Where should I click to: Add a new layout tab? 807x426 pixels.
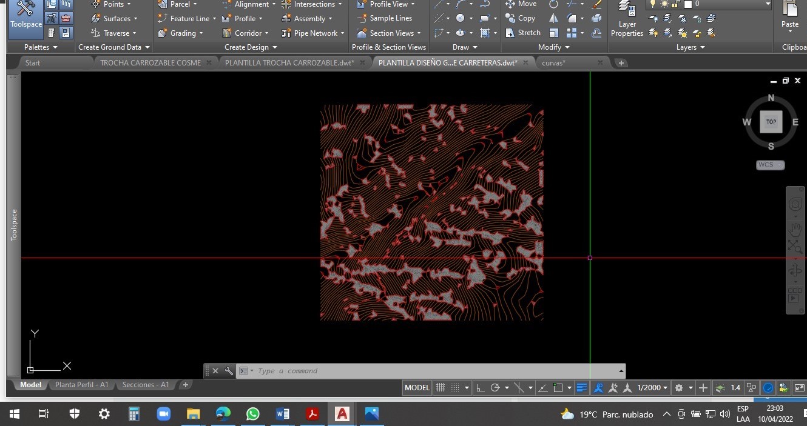click(186, 385)
